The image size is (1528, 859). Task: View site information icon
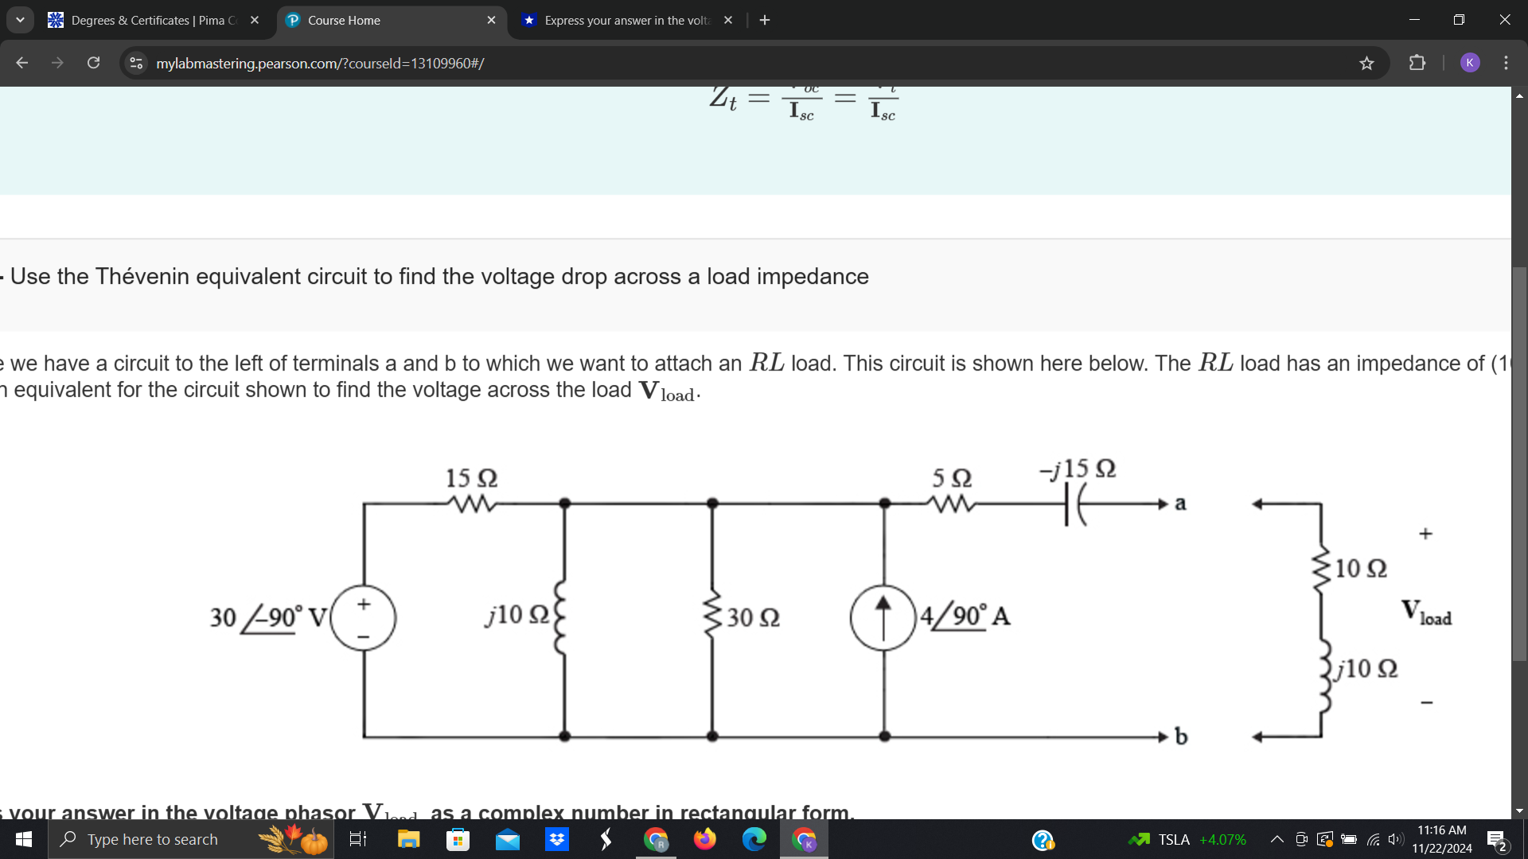coord(137,63)
